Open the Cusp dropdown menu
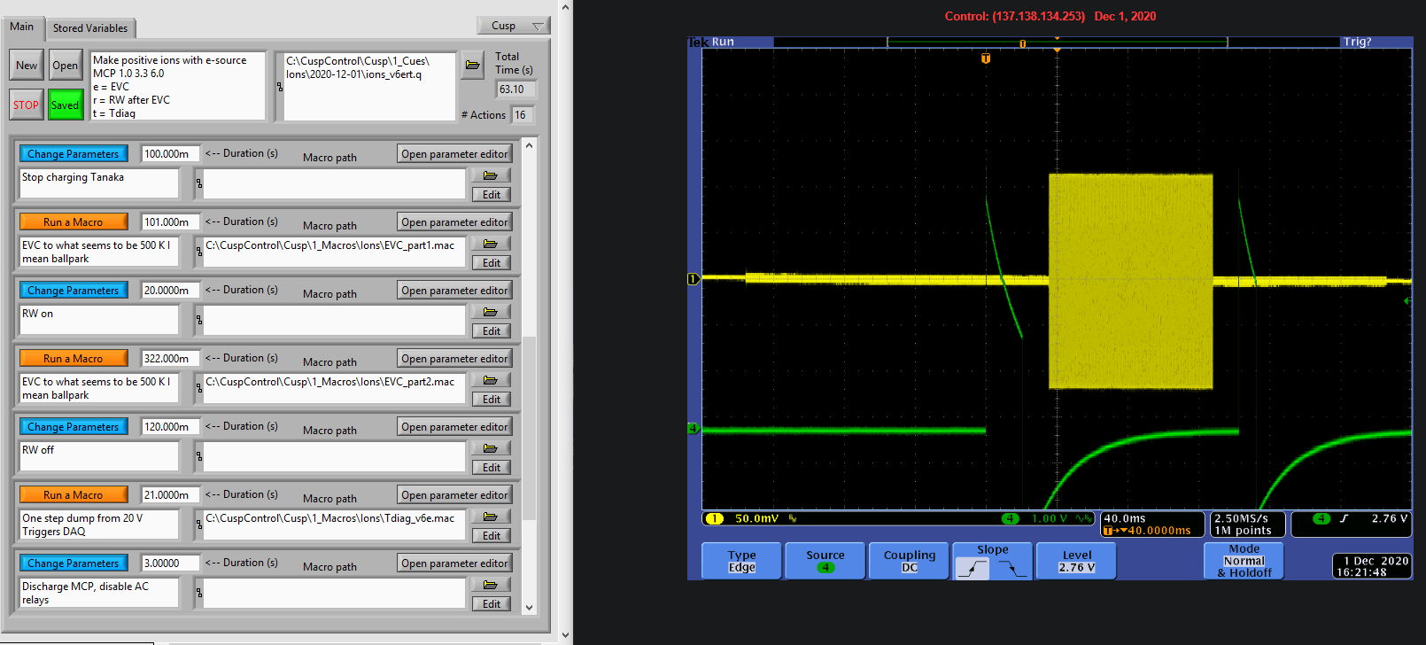Screen dimensions: 1426x645 [514, 26]
